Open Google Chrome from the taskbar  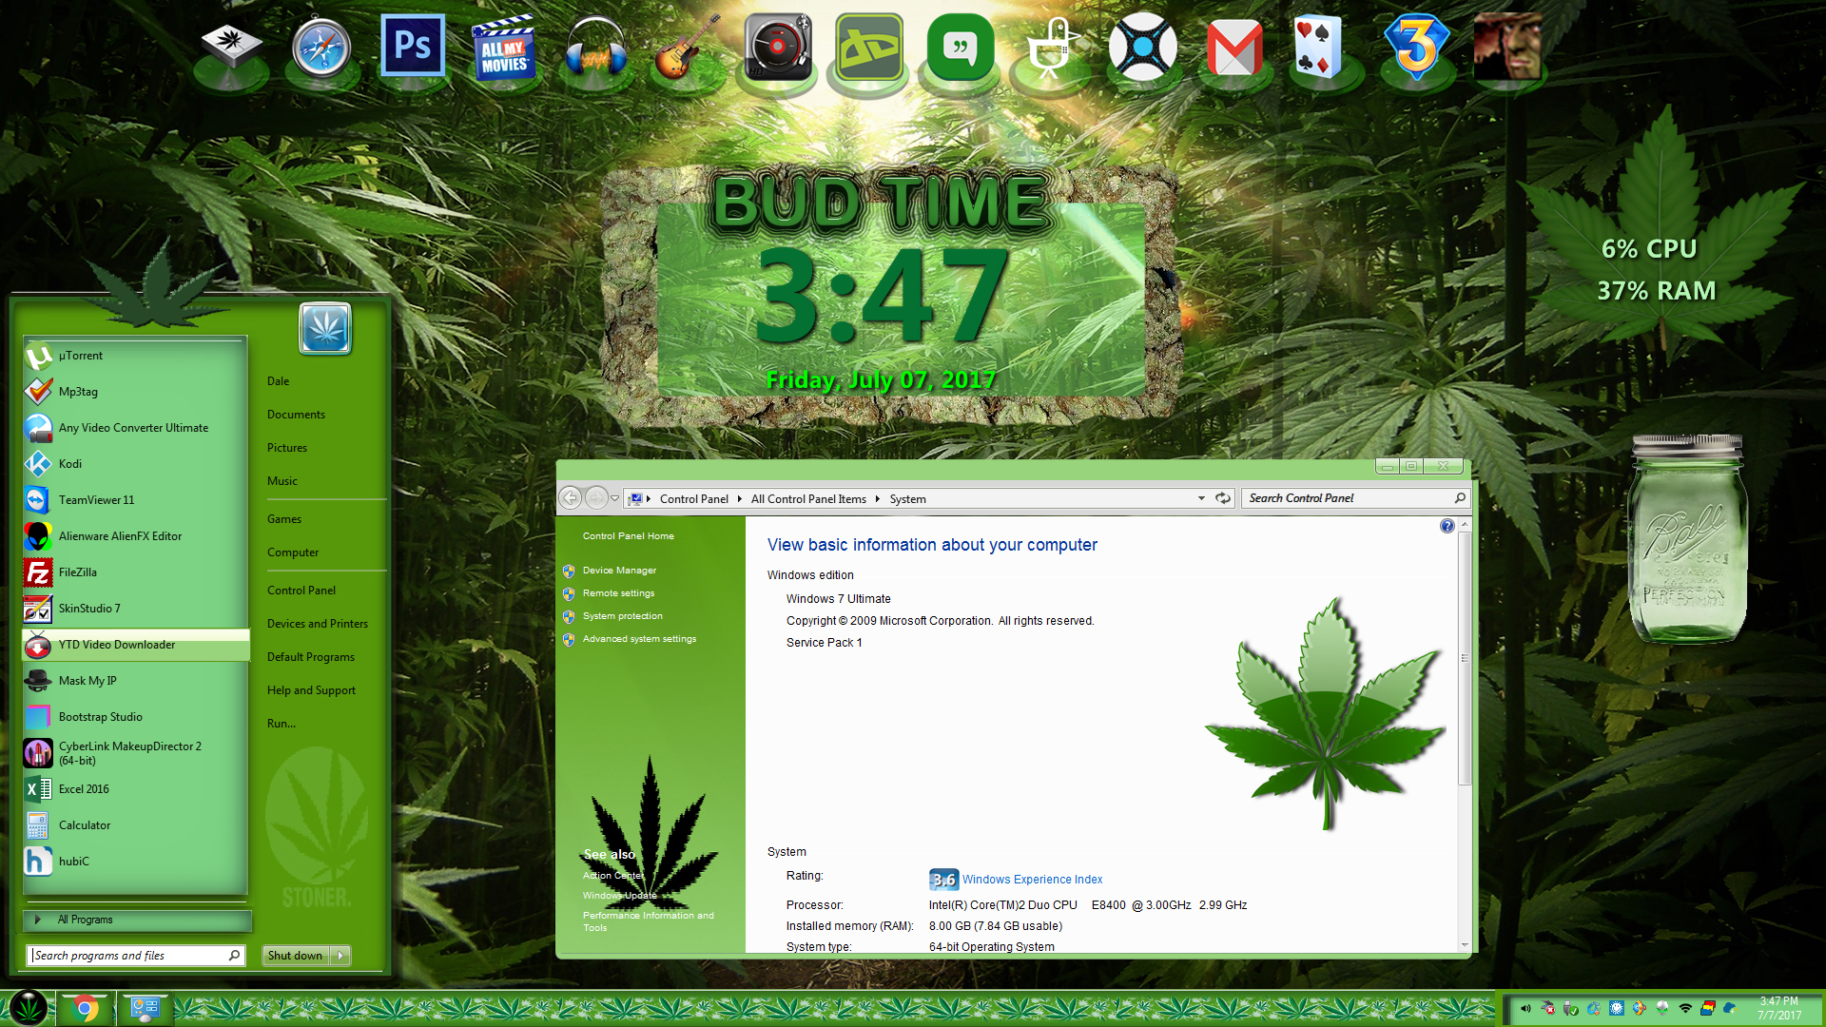coord(86,1008)
